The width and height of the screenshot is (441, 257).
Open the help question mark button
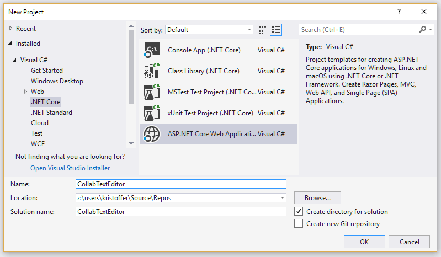(399, 12)
